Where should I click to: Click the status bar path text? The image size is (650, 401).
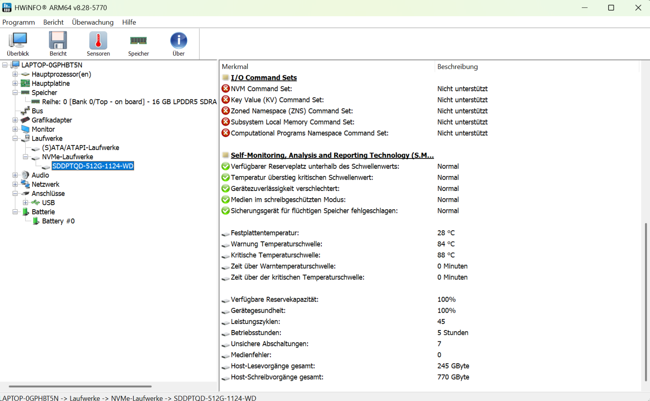click(128, 398)
